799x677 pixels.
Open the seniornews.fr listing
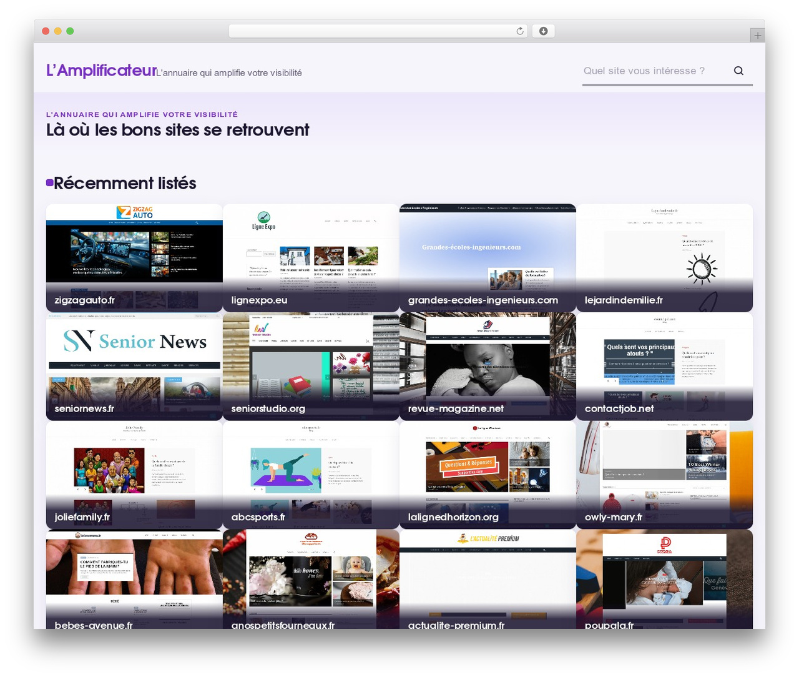point(134,367)
